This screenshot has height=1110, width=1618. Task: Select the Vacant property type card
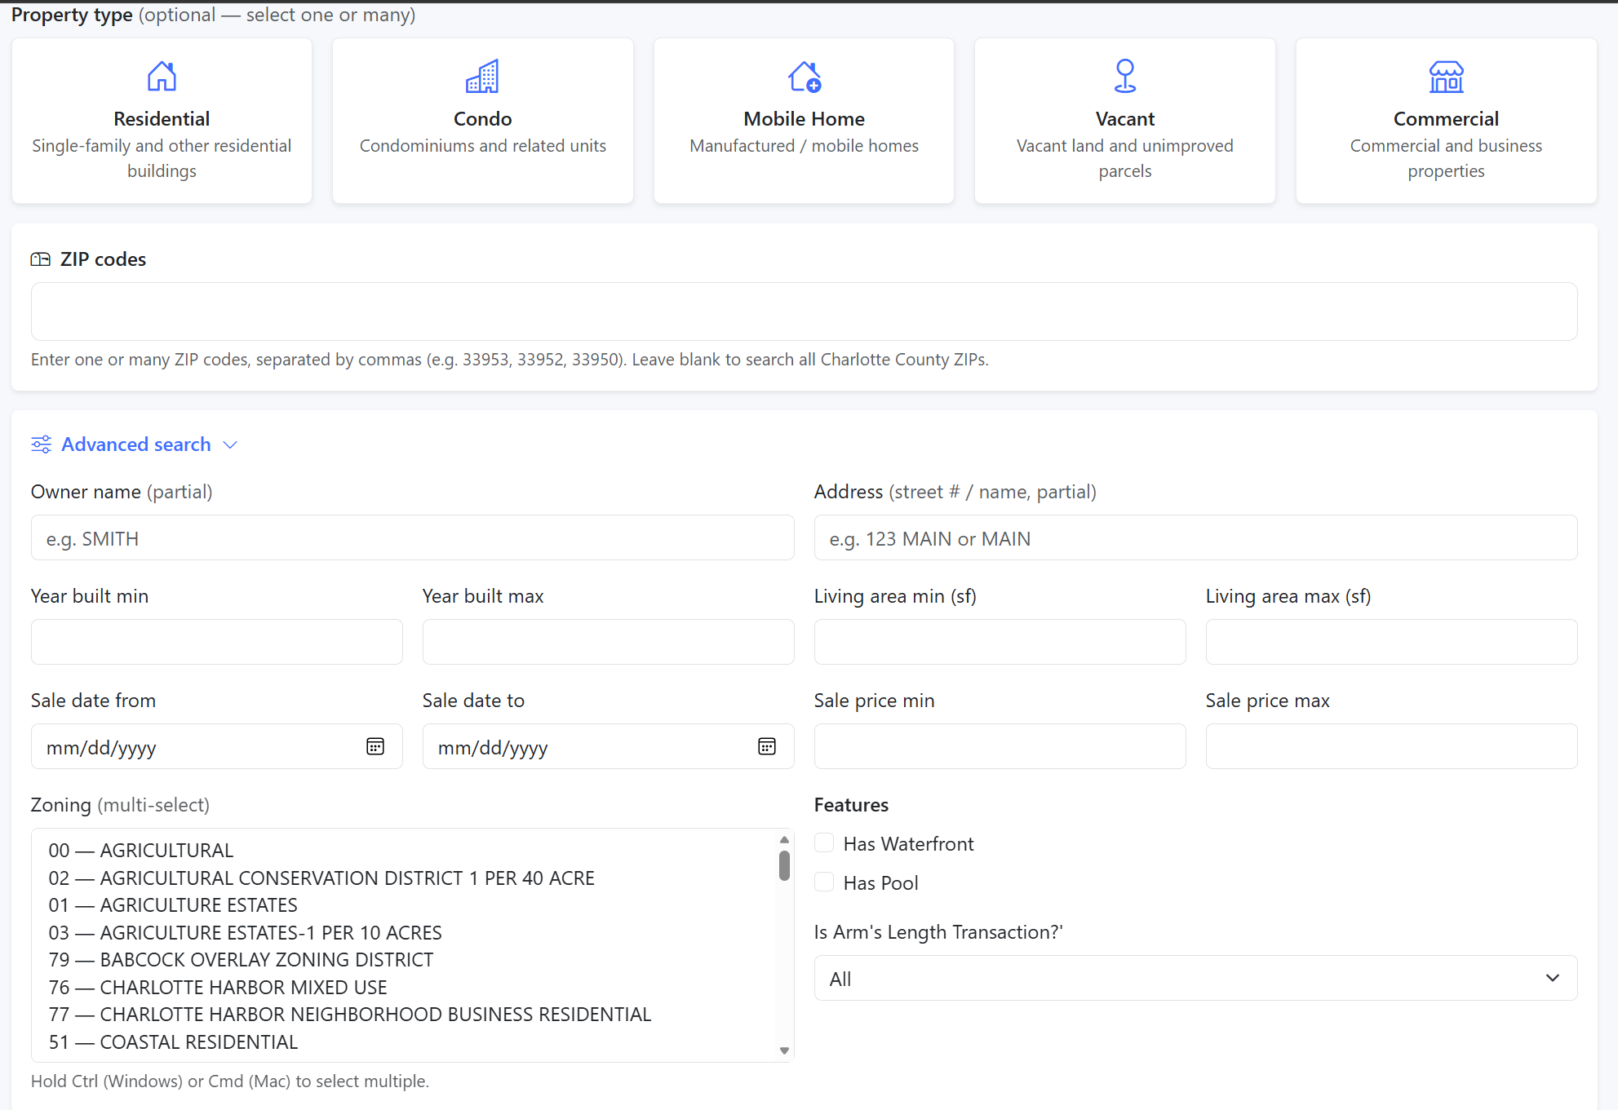[x=1124, y=121]
